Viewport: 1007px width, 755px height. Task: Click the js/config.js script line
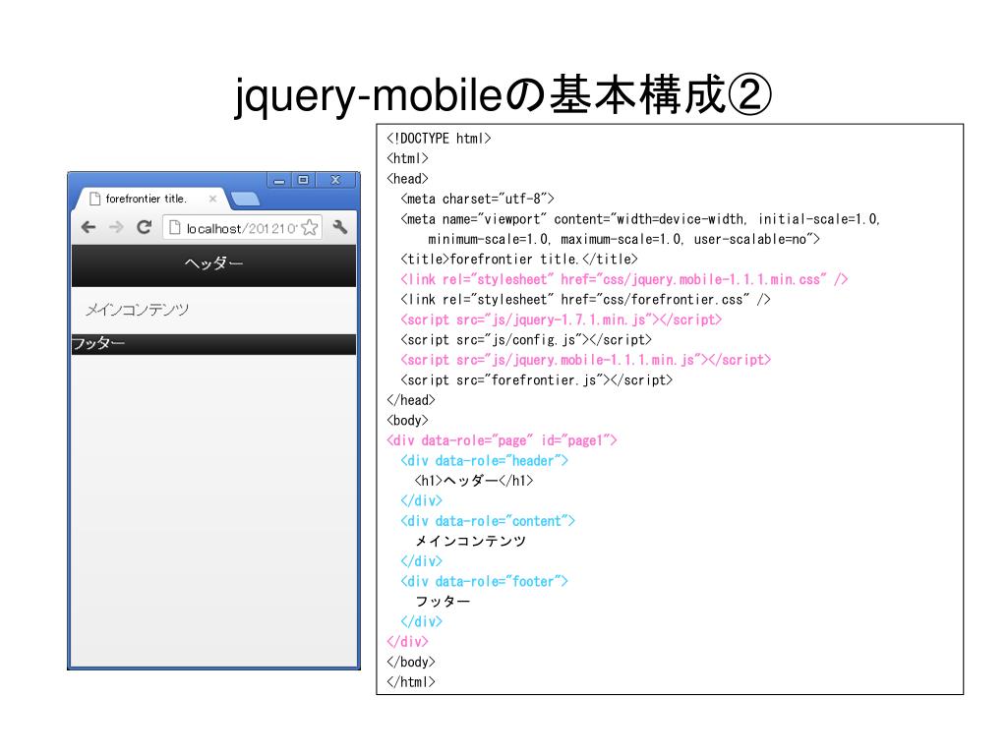(x=526, y=340)
